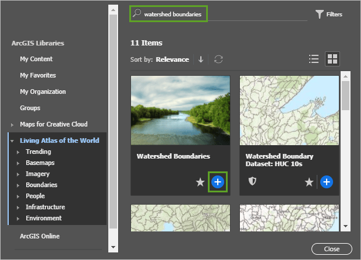
Task: Click the sidebar scrollbar up arrow
Action: 113,10
